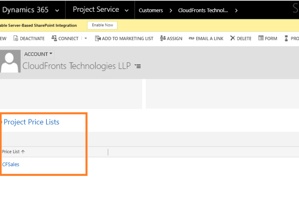Click the account avatar placeholder image

pos(10,61)
